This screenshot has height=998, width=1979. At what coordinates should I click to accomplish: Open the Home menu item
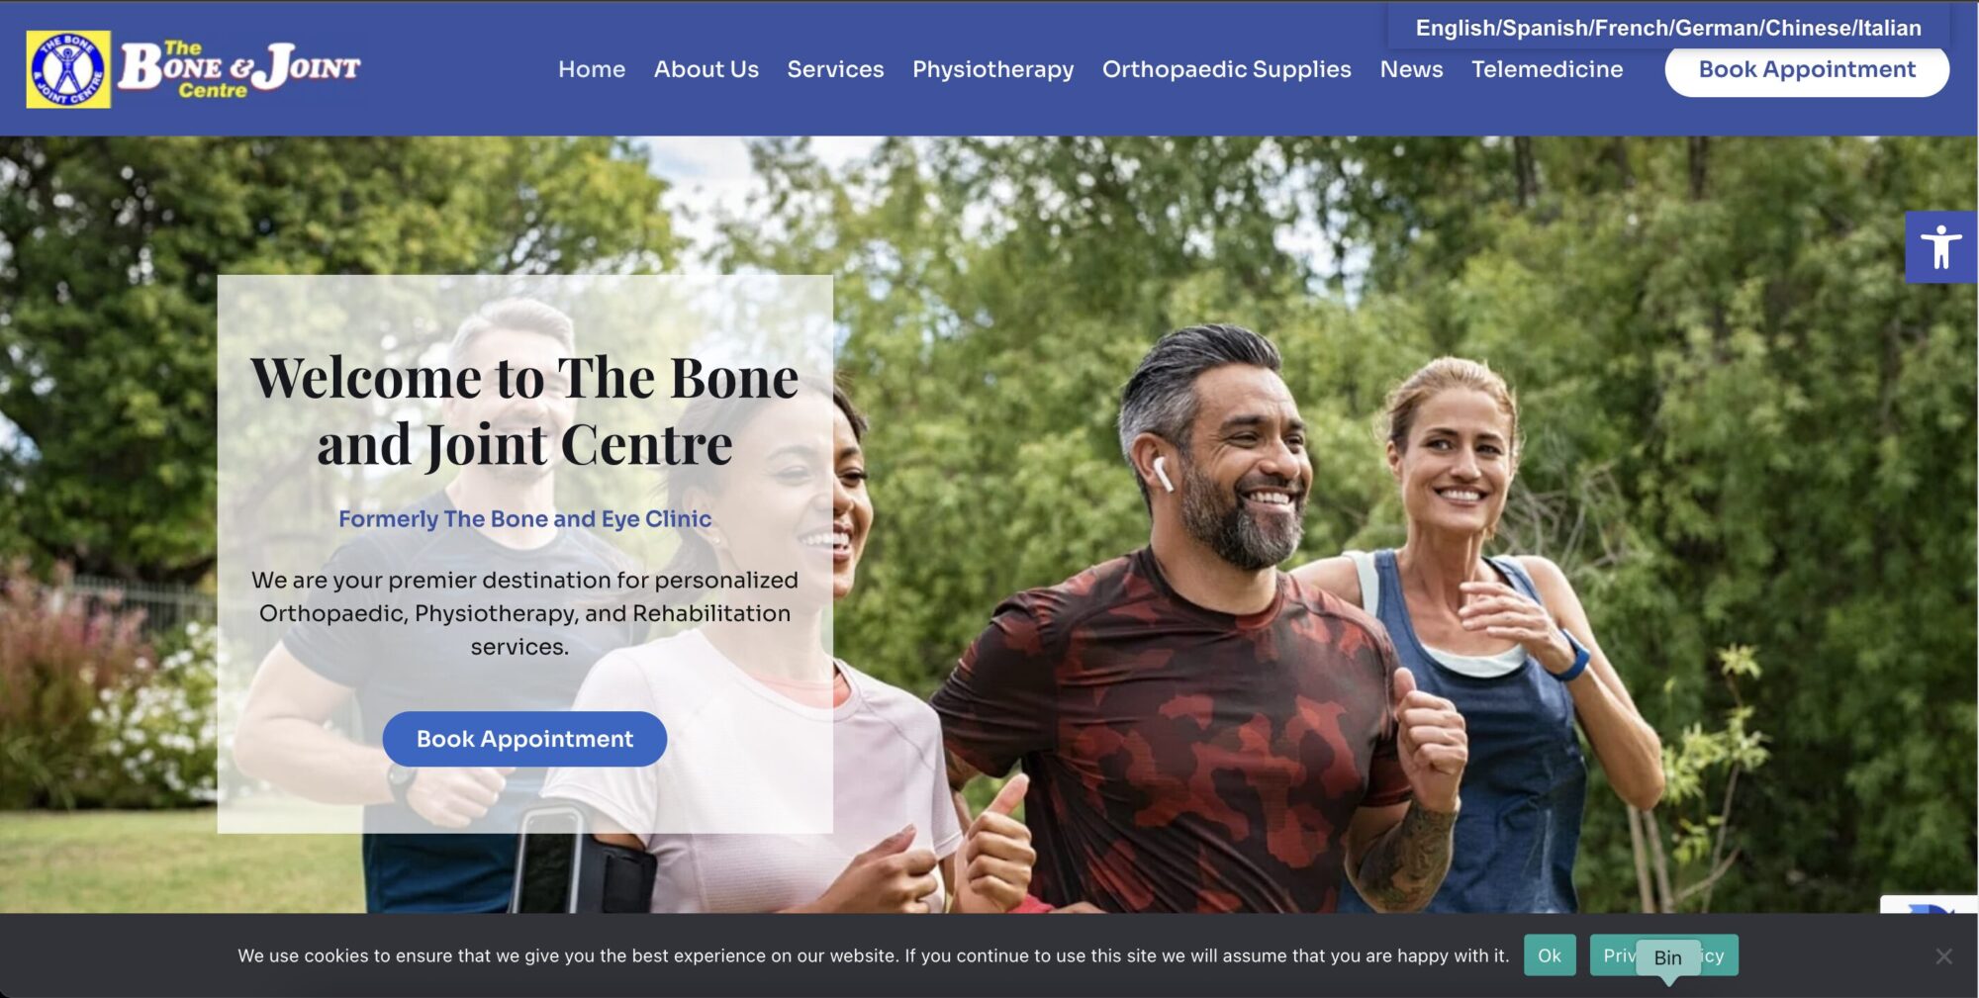592,69
